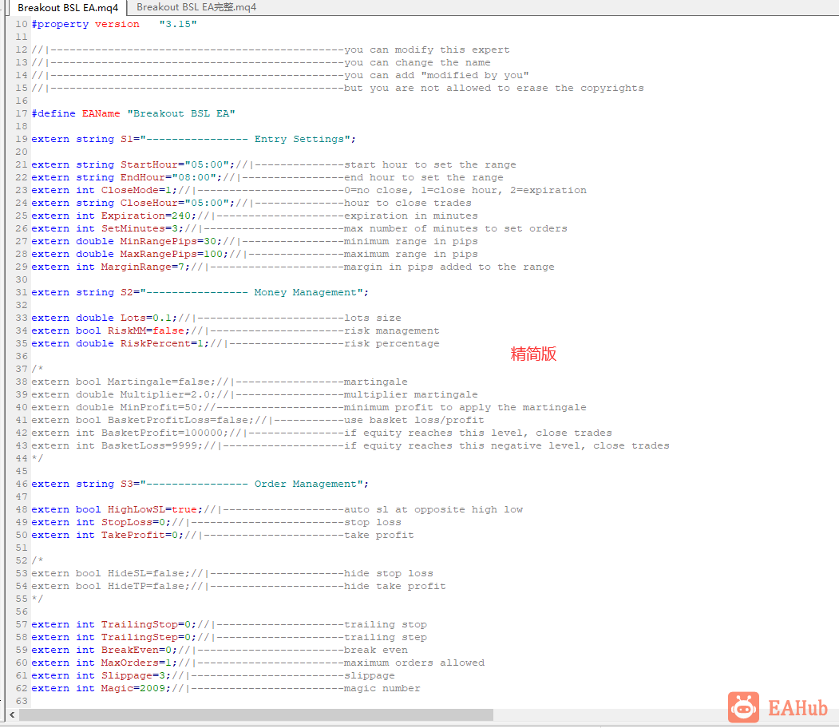Click MaxRangePips variable name
The image size is (839, 728).
coord(158,255)
